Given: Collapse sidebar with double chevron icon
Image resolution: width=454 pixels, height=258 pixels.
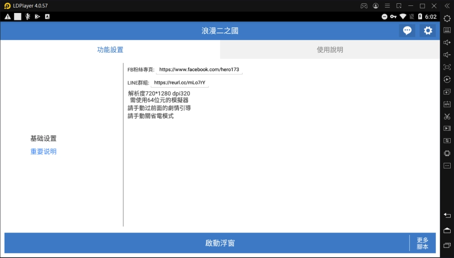Looking at the screenshot, I should [x=447, y=6].
